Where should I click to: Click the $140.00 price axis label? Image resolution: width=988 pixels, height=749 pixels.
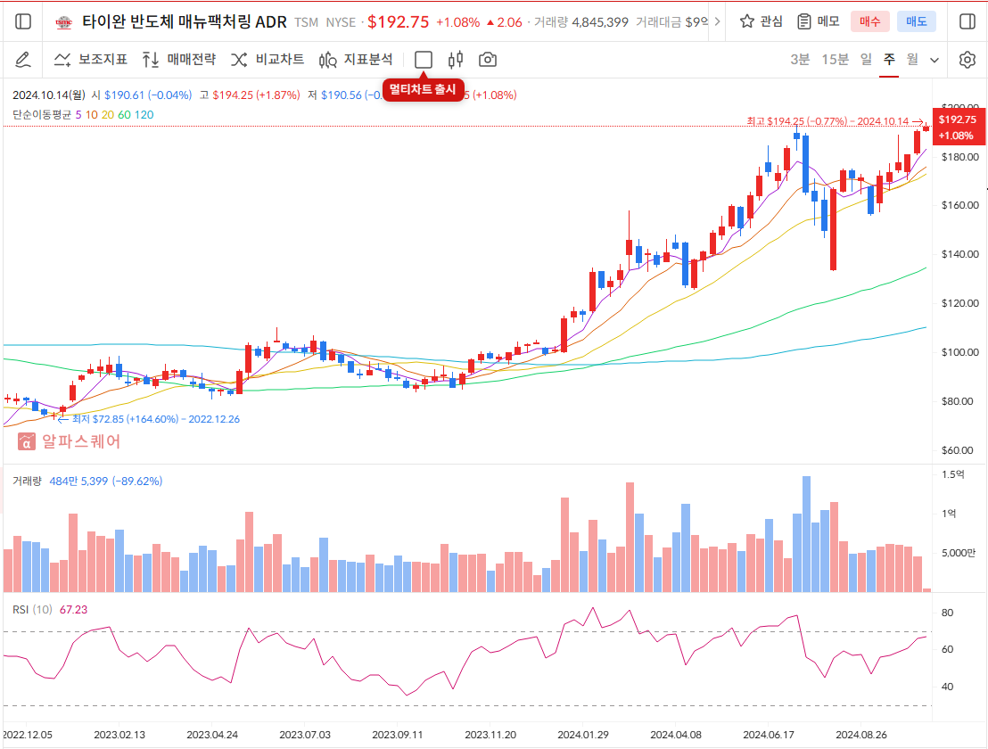click(x=960, y=254)
